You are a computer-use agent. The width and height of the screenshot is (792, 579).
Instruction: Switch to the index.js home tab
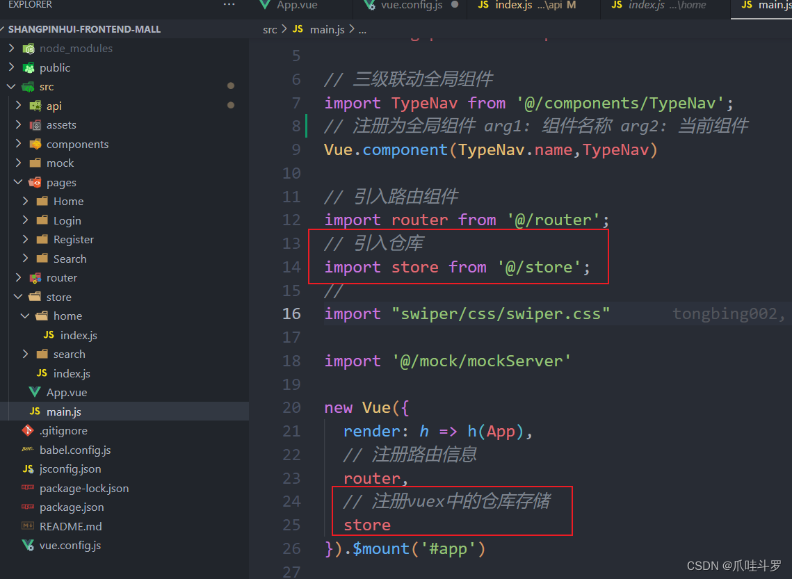click(667, 5)
